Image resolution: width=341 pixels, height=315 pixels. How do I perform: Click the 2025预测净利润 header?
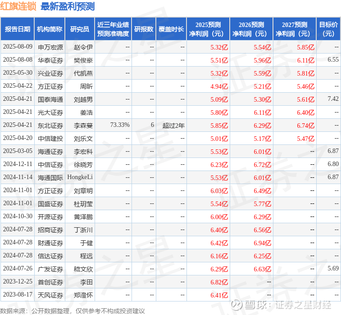(208, 29)
